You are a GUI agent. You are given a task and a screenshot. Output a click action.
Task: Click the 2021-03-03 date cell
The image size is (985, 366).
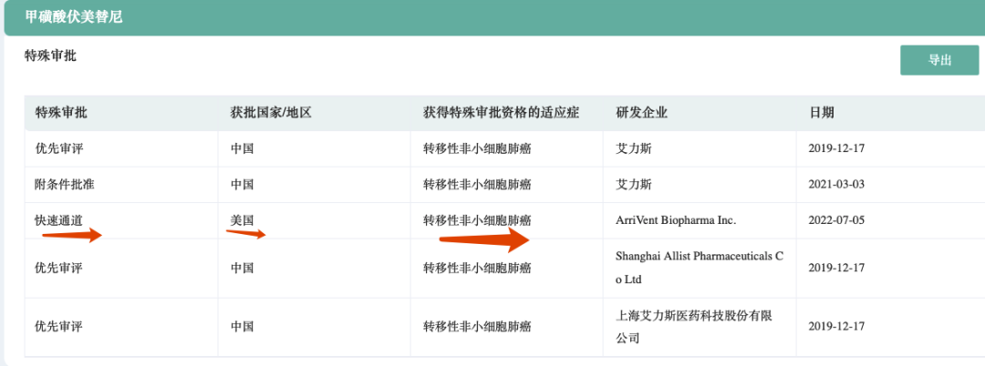point(836,184)
